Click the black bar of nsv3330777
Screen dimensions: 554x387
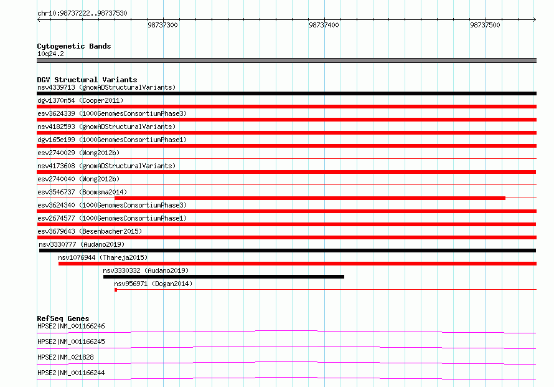coord(287,251)
